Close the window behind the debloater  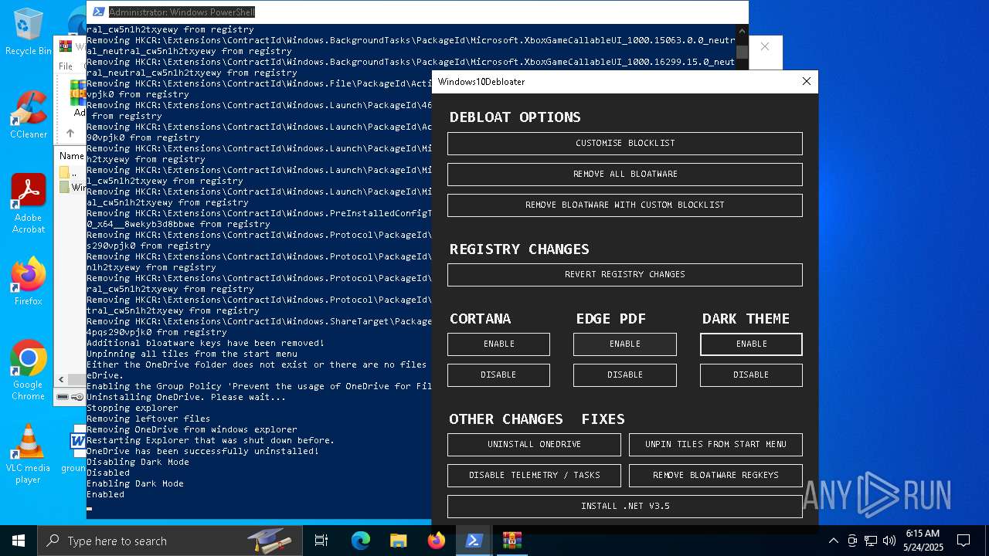[764, 47]
